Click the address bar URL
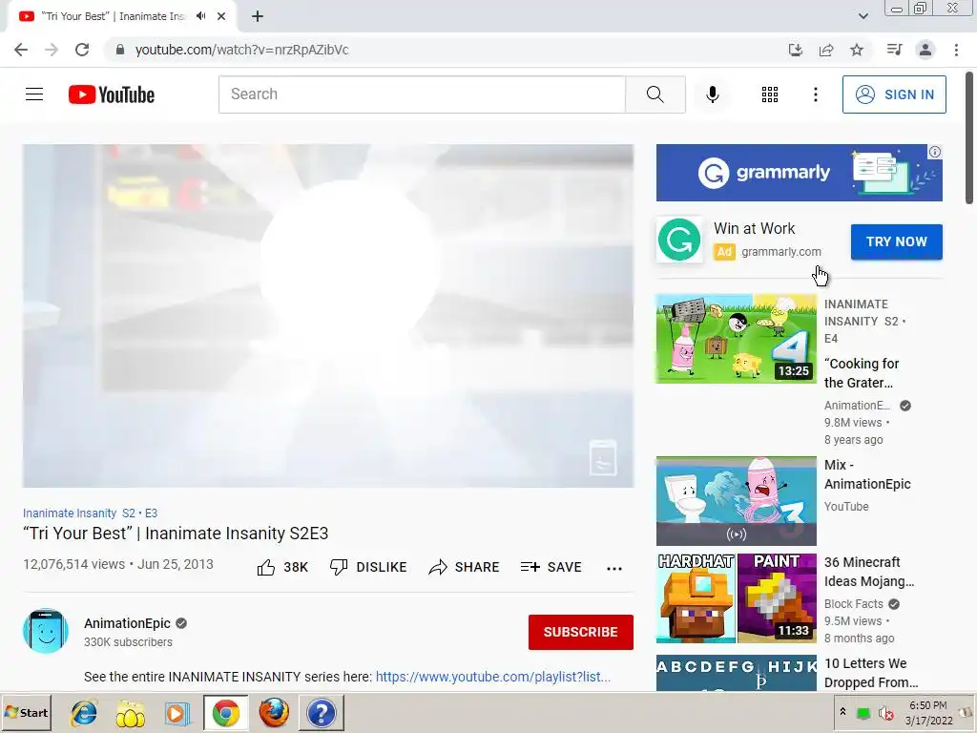Screen dimensions: 977x733 pos(241,50)
